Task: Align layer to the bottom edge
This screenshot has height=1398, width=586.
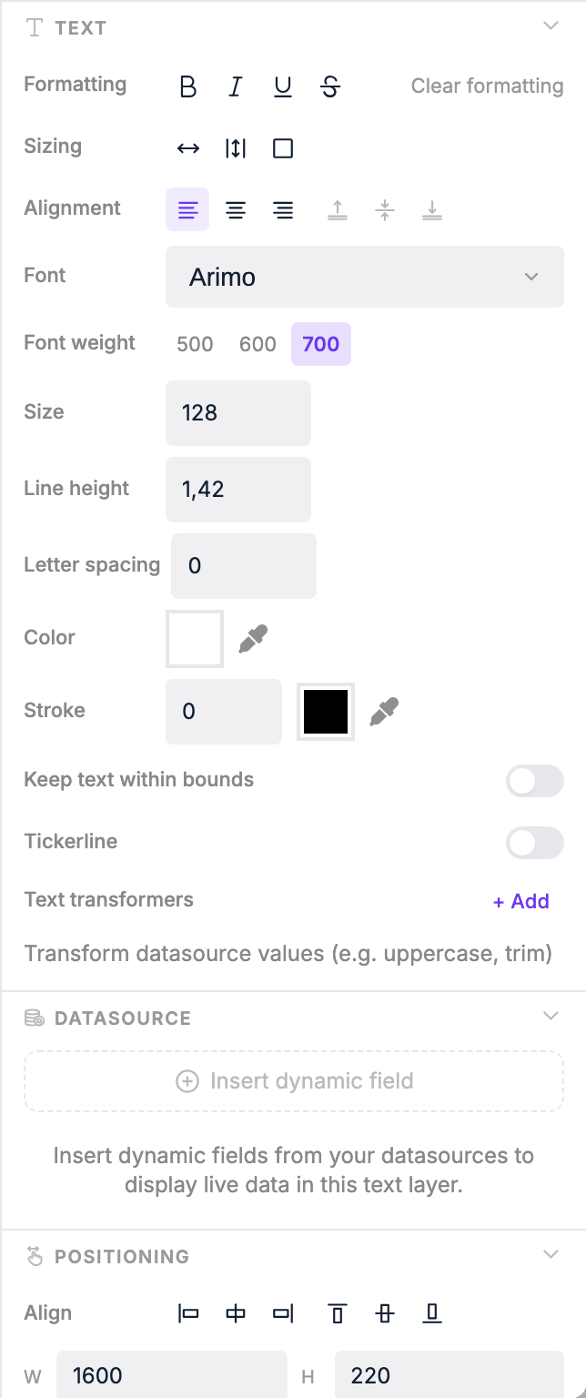Action: click(431, 1313)
